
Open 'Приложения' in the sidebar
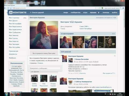13,51
